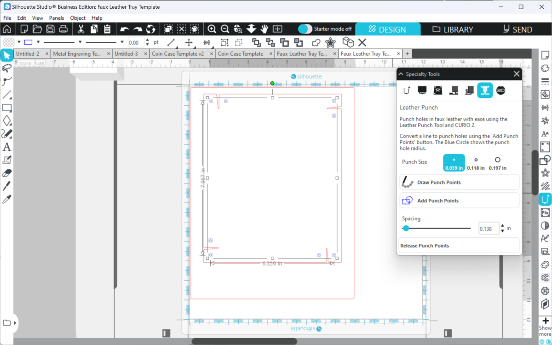552x345 pixels.
Task: Collapse the Specialty Tools panel
Action: (x=401, y=74)
